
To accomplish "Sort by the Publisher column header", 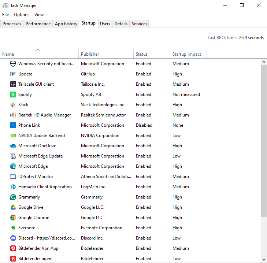I will coord(90,54).
